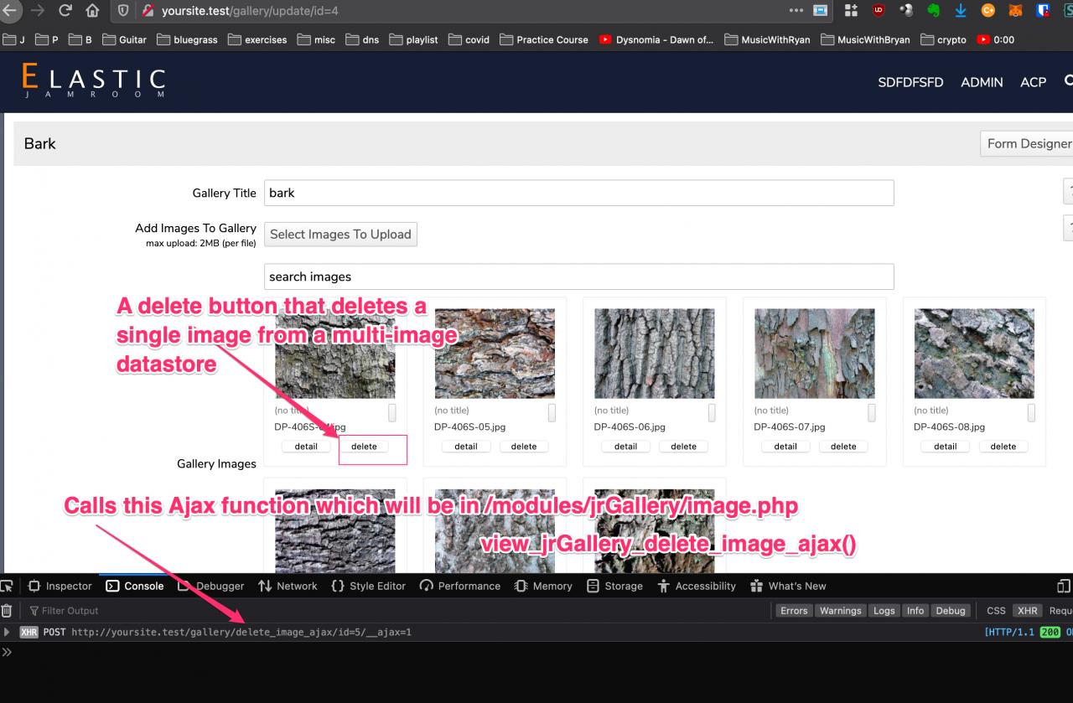The width and height of the screenshot is (1073, 703).
Task: Open the page actions three-dots menu
Action: 796,11
